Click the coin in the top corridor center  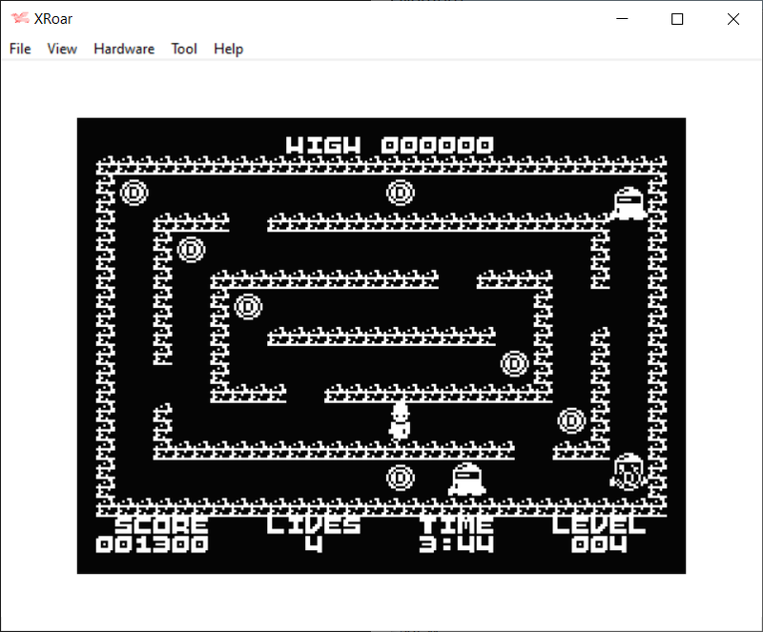coord(400,193)
